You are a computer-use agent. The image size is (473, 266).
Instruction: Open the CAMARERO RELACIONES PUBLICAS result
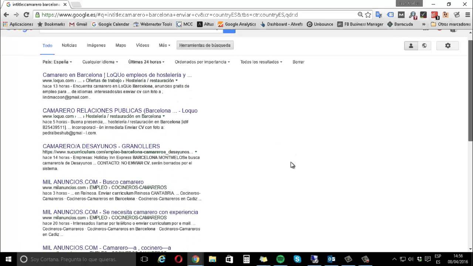[x=120, y=110]
